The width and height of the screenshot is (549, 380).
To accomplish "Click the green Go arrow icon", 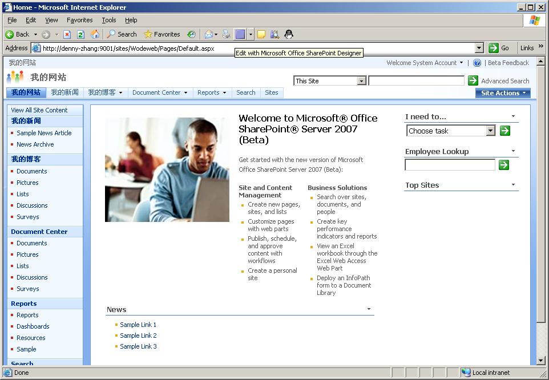I will click(x=493, y=48).
